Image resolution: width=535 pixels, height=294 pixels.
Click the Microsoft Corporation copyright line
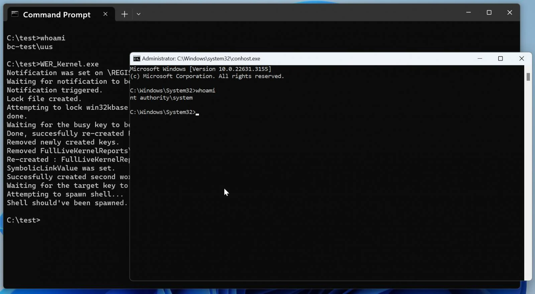pos(207,76)
